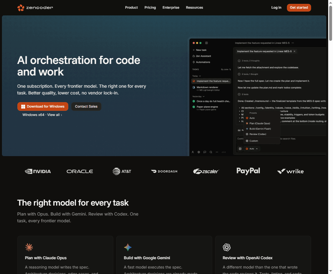Open the Resources menu

click(x=194, y=8)
